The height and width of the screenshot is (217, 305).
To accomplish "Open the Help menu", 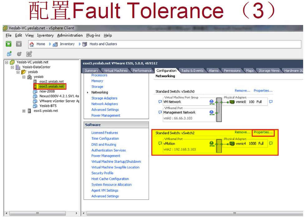I will tap(108, 35).
